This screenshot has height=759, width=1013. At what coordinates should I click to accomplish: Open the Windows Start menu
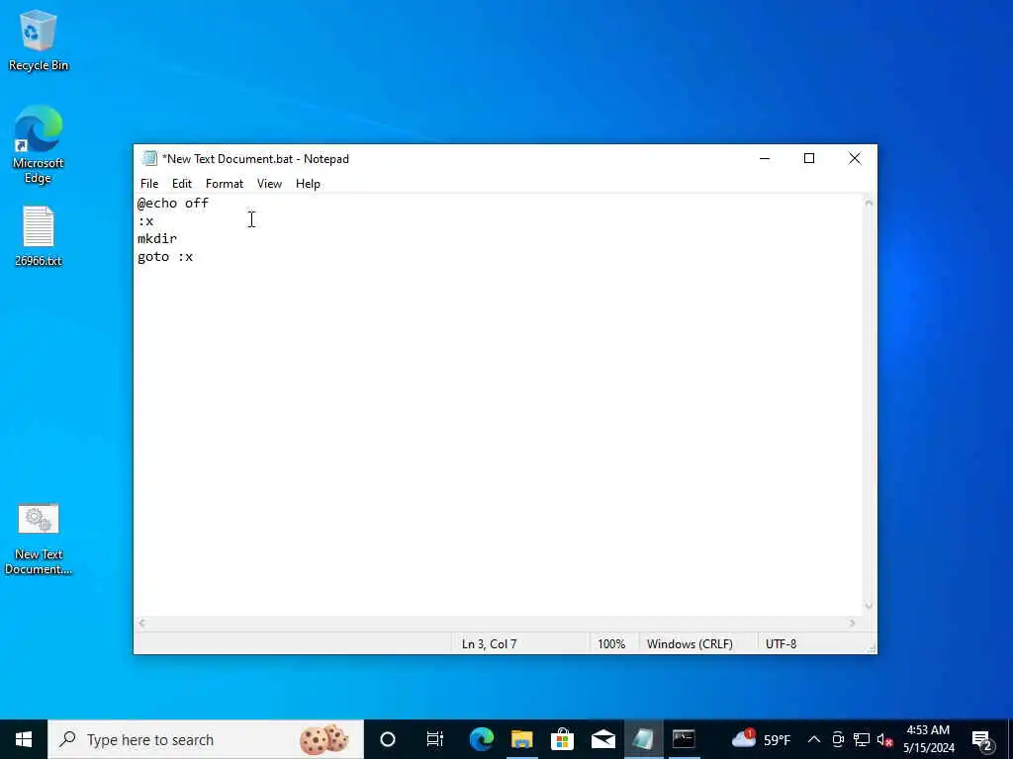click(x=24, y=739)
